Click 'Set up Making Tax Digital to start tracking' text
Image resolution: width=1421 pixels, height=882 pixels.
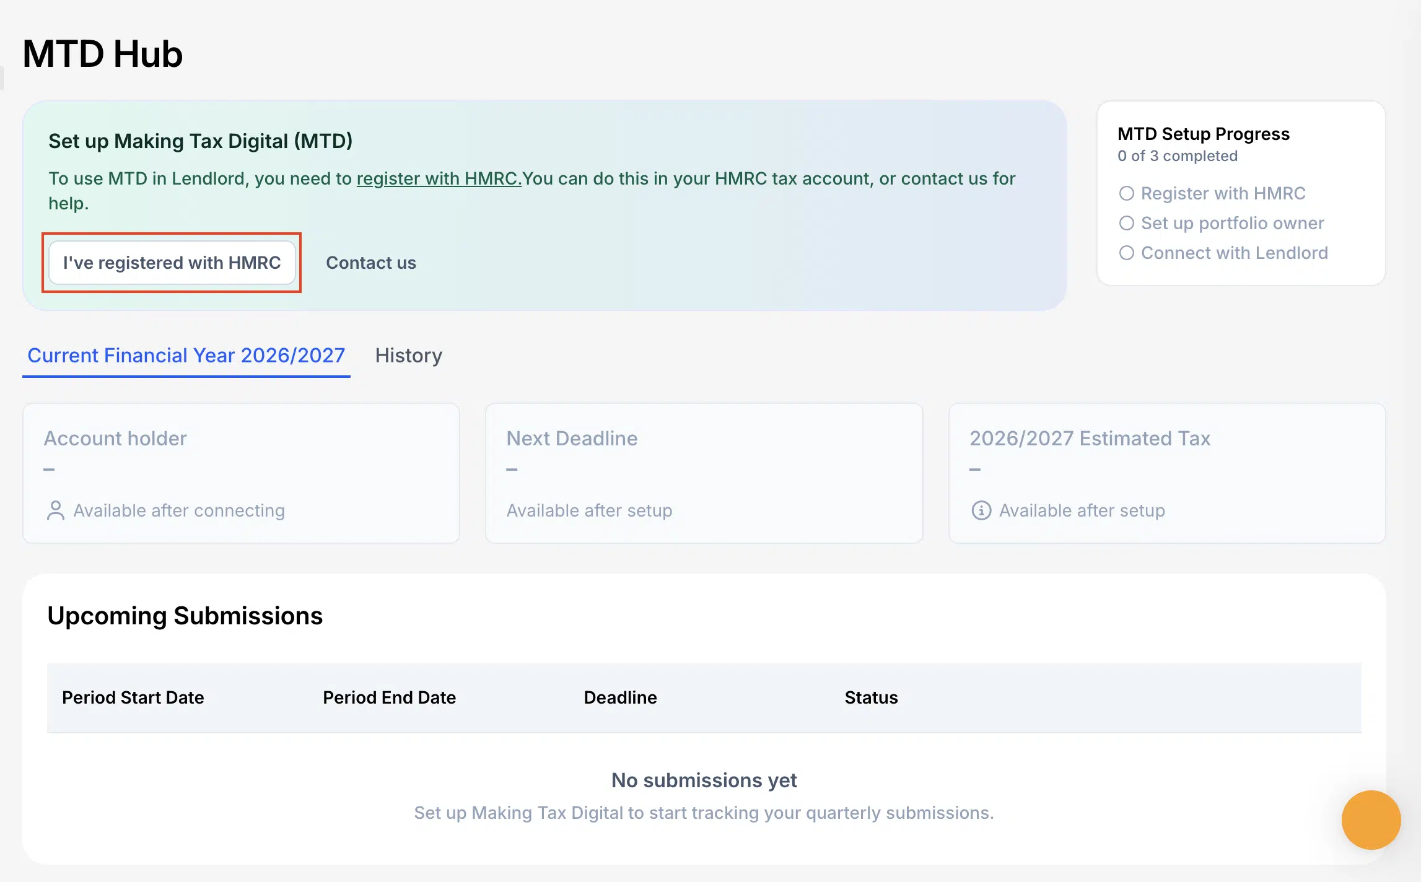(x=704, y=813)
